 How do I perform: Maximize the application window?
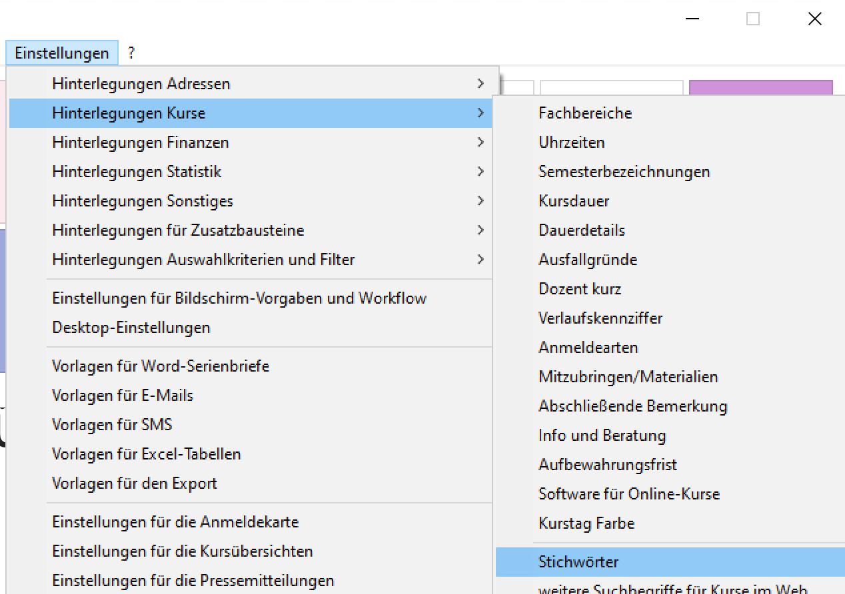(753, 19)
